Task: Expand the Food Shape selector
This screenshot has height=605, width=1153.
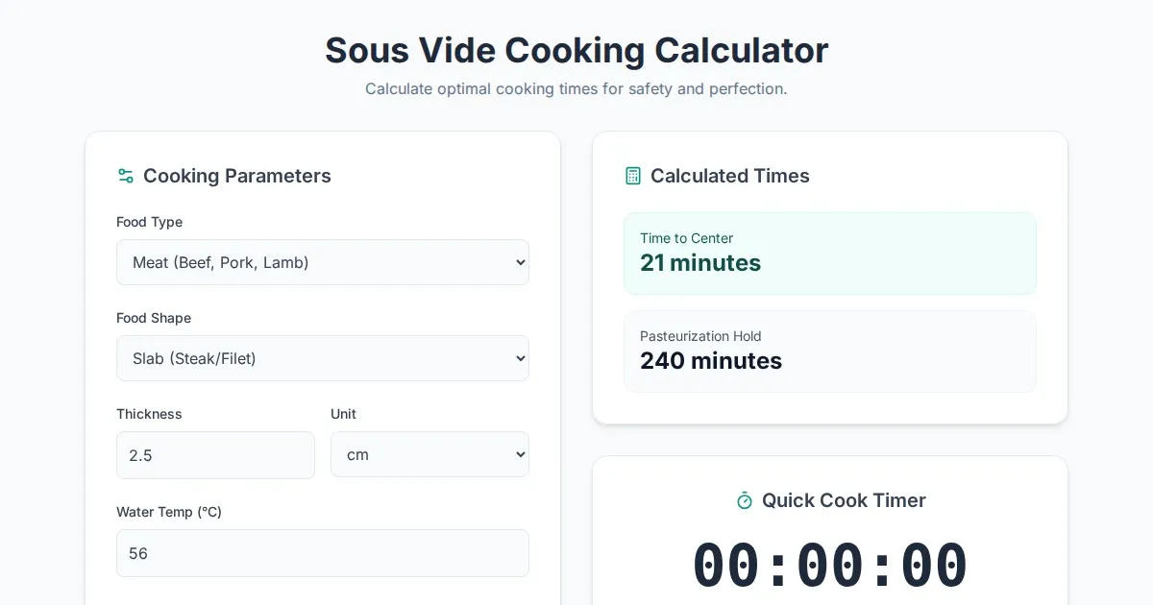Action: [323, 358]
